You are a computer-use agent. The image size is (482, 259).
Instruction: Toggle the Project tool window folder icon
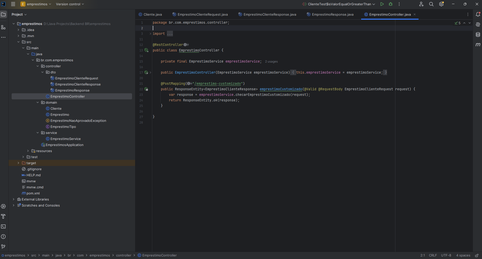click(4, 14)
